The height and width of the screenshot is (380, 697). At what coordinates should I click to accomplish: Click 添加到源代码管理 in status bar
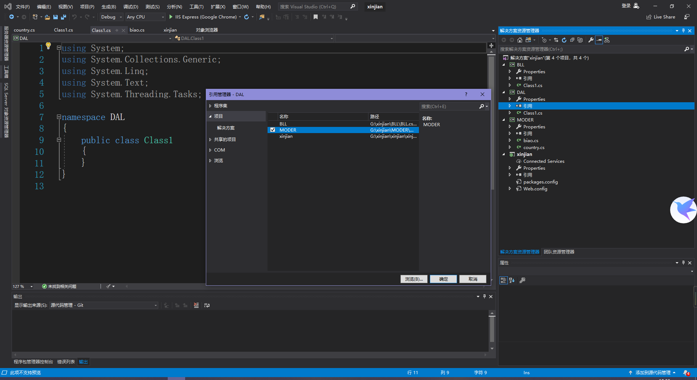[653, 373]
